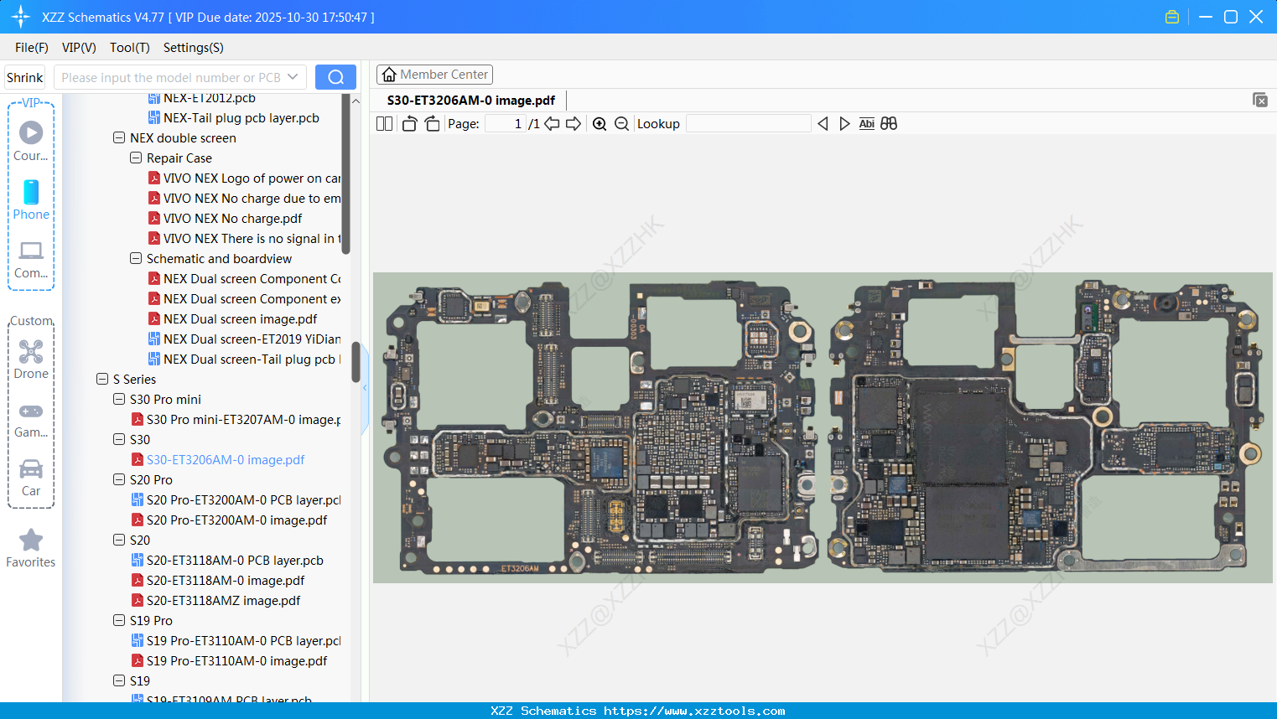Open the Game console sidebar category

point(31,419)
